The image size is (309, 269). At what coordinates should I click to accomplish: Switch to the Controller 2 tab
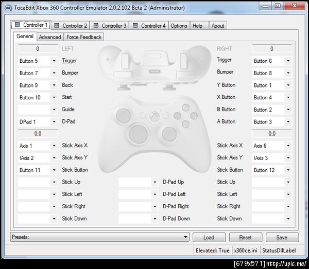71,26
